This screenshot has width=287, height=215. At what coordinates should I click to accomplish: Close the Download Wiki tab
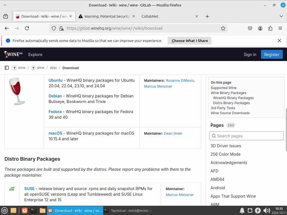tap(71, 16)
